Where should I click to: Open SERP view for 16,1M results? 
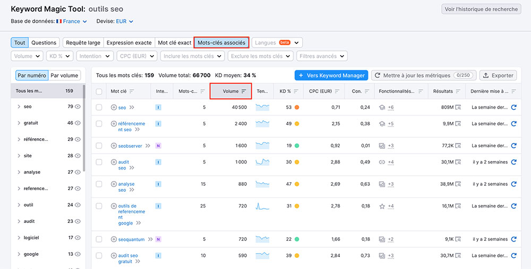coord(458,206)
